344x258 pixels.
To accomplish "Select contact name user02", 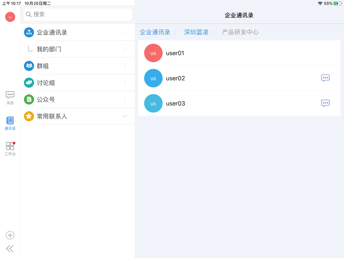I will (175, 78).
